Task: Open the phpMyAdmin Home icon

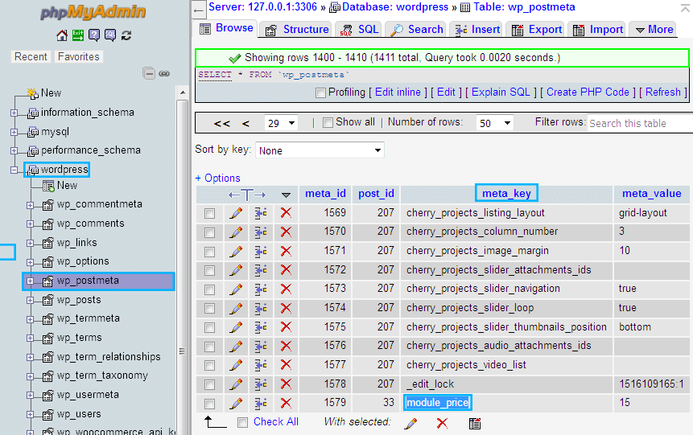Action: coord(62,35)
